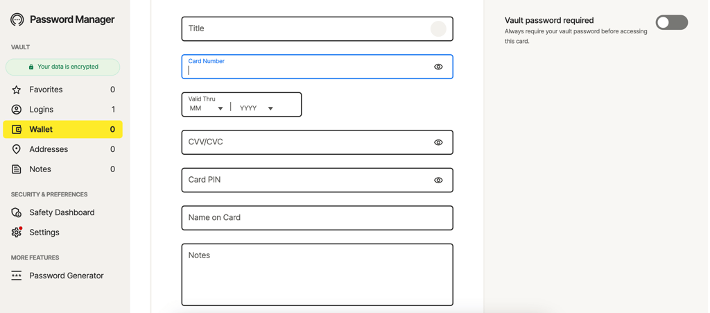710x313 pixels.
Task: Open the Logins section
Action: click(62, 110)
